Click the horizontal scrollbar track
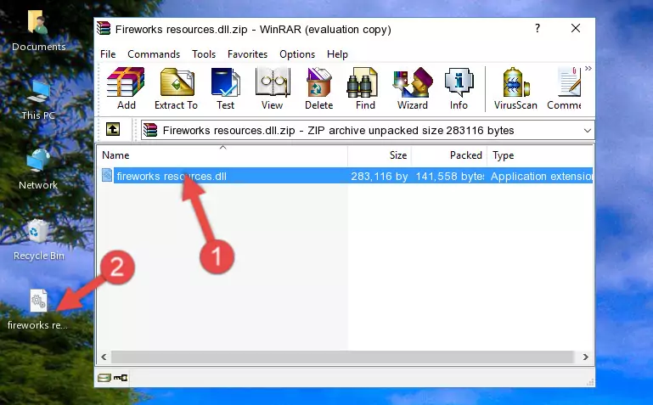 coord(342,357)
